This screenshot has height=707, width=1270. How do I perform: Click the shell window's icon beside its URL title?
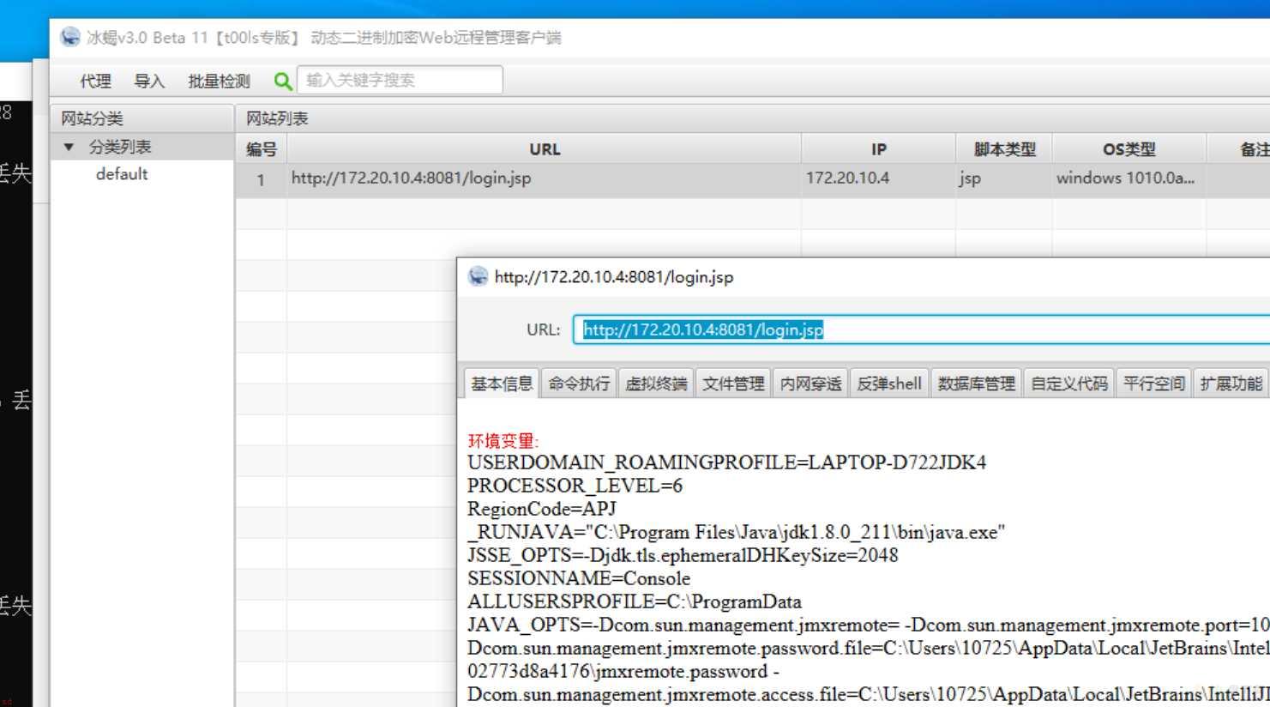pos(478,276)
